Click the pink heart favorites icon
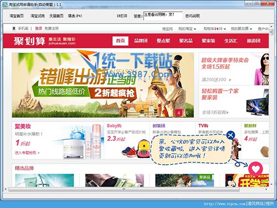 255,169
